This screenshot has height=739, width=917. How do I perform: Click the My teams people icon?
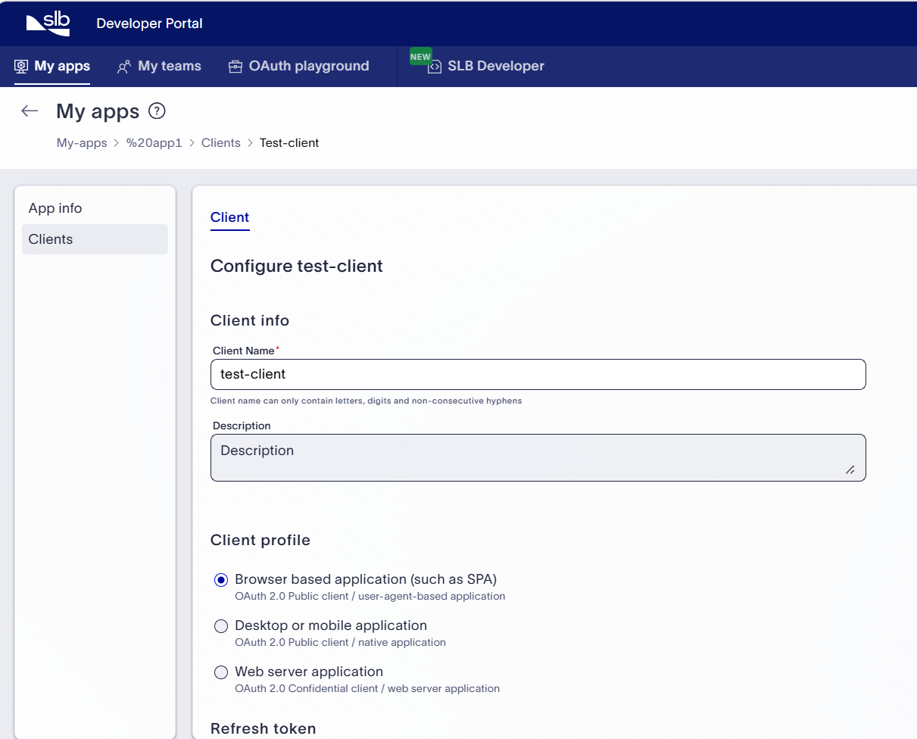click(124, 67)
